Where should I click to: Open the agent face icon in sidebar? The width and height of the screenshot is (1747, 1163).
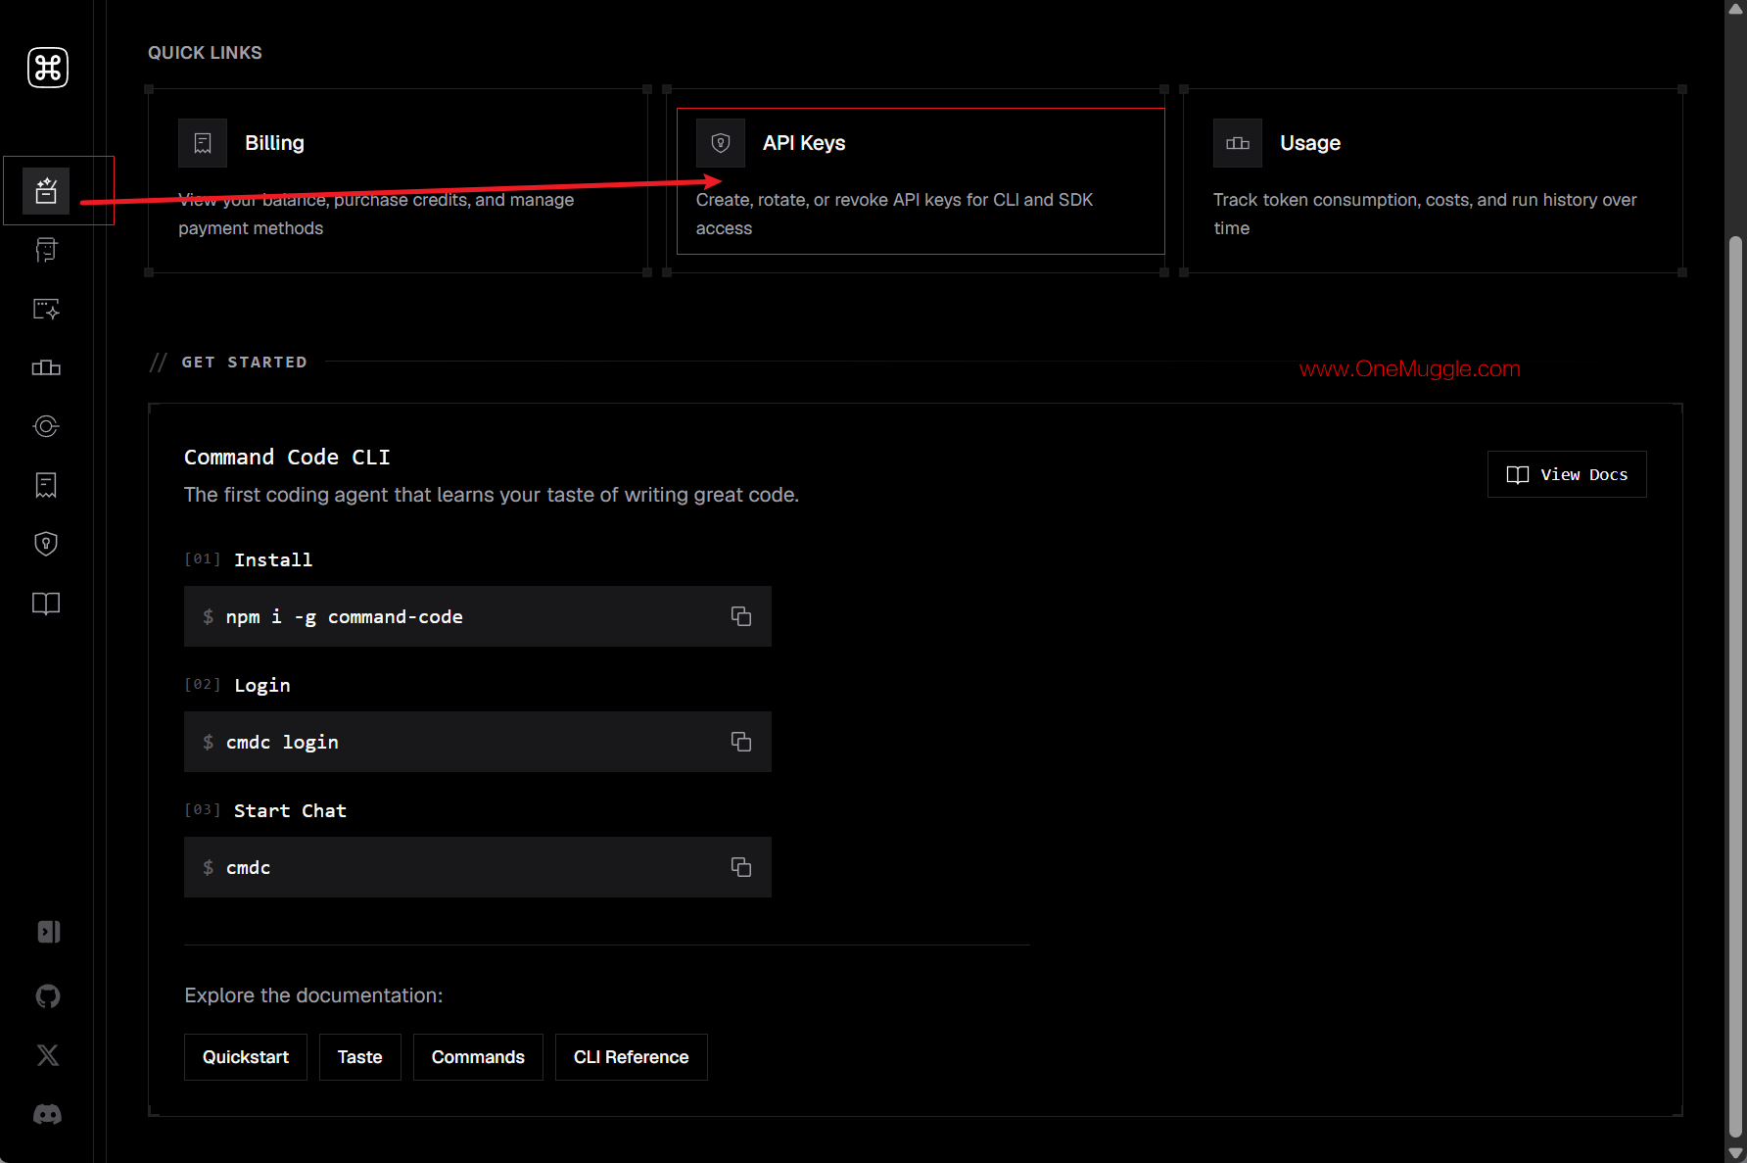point(46,250)
